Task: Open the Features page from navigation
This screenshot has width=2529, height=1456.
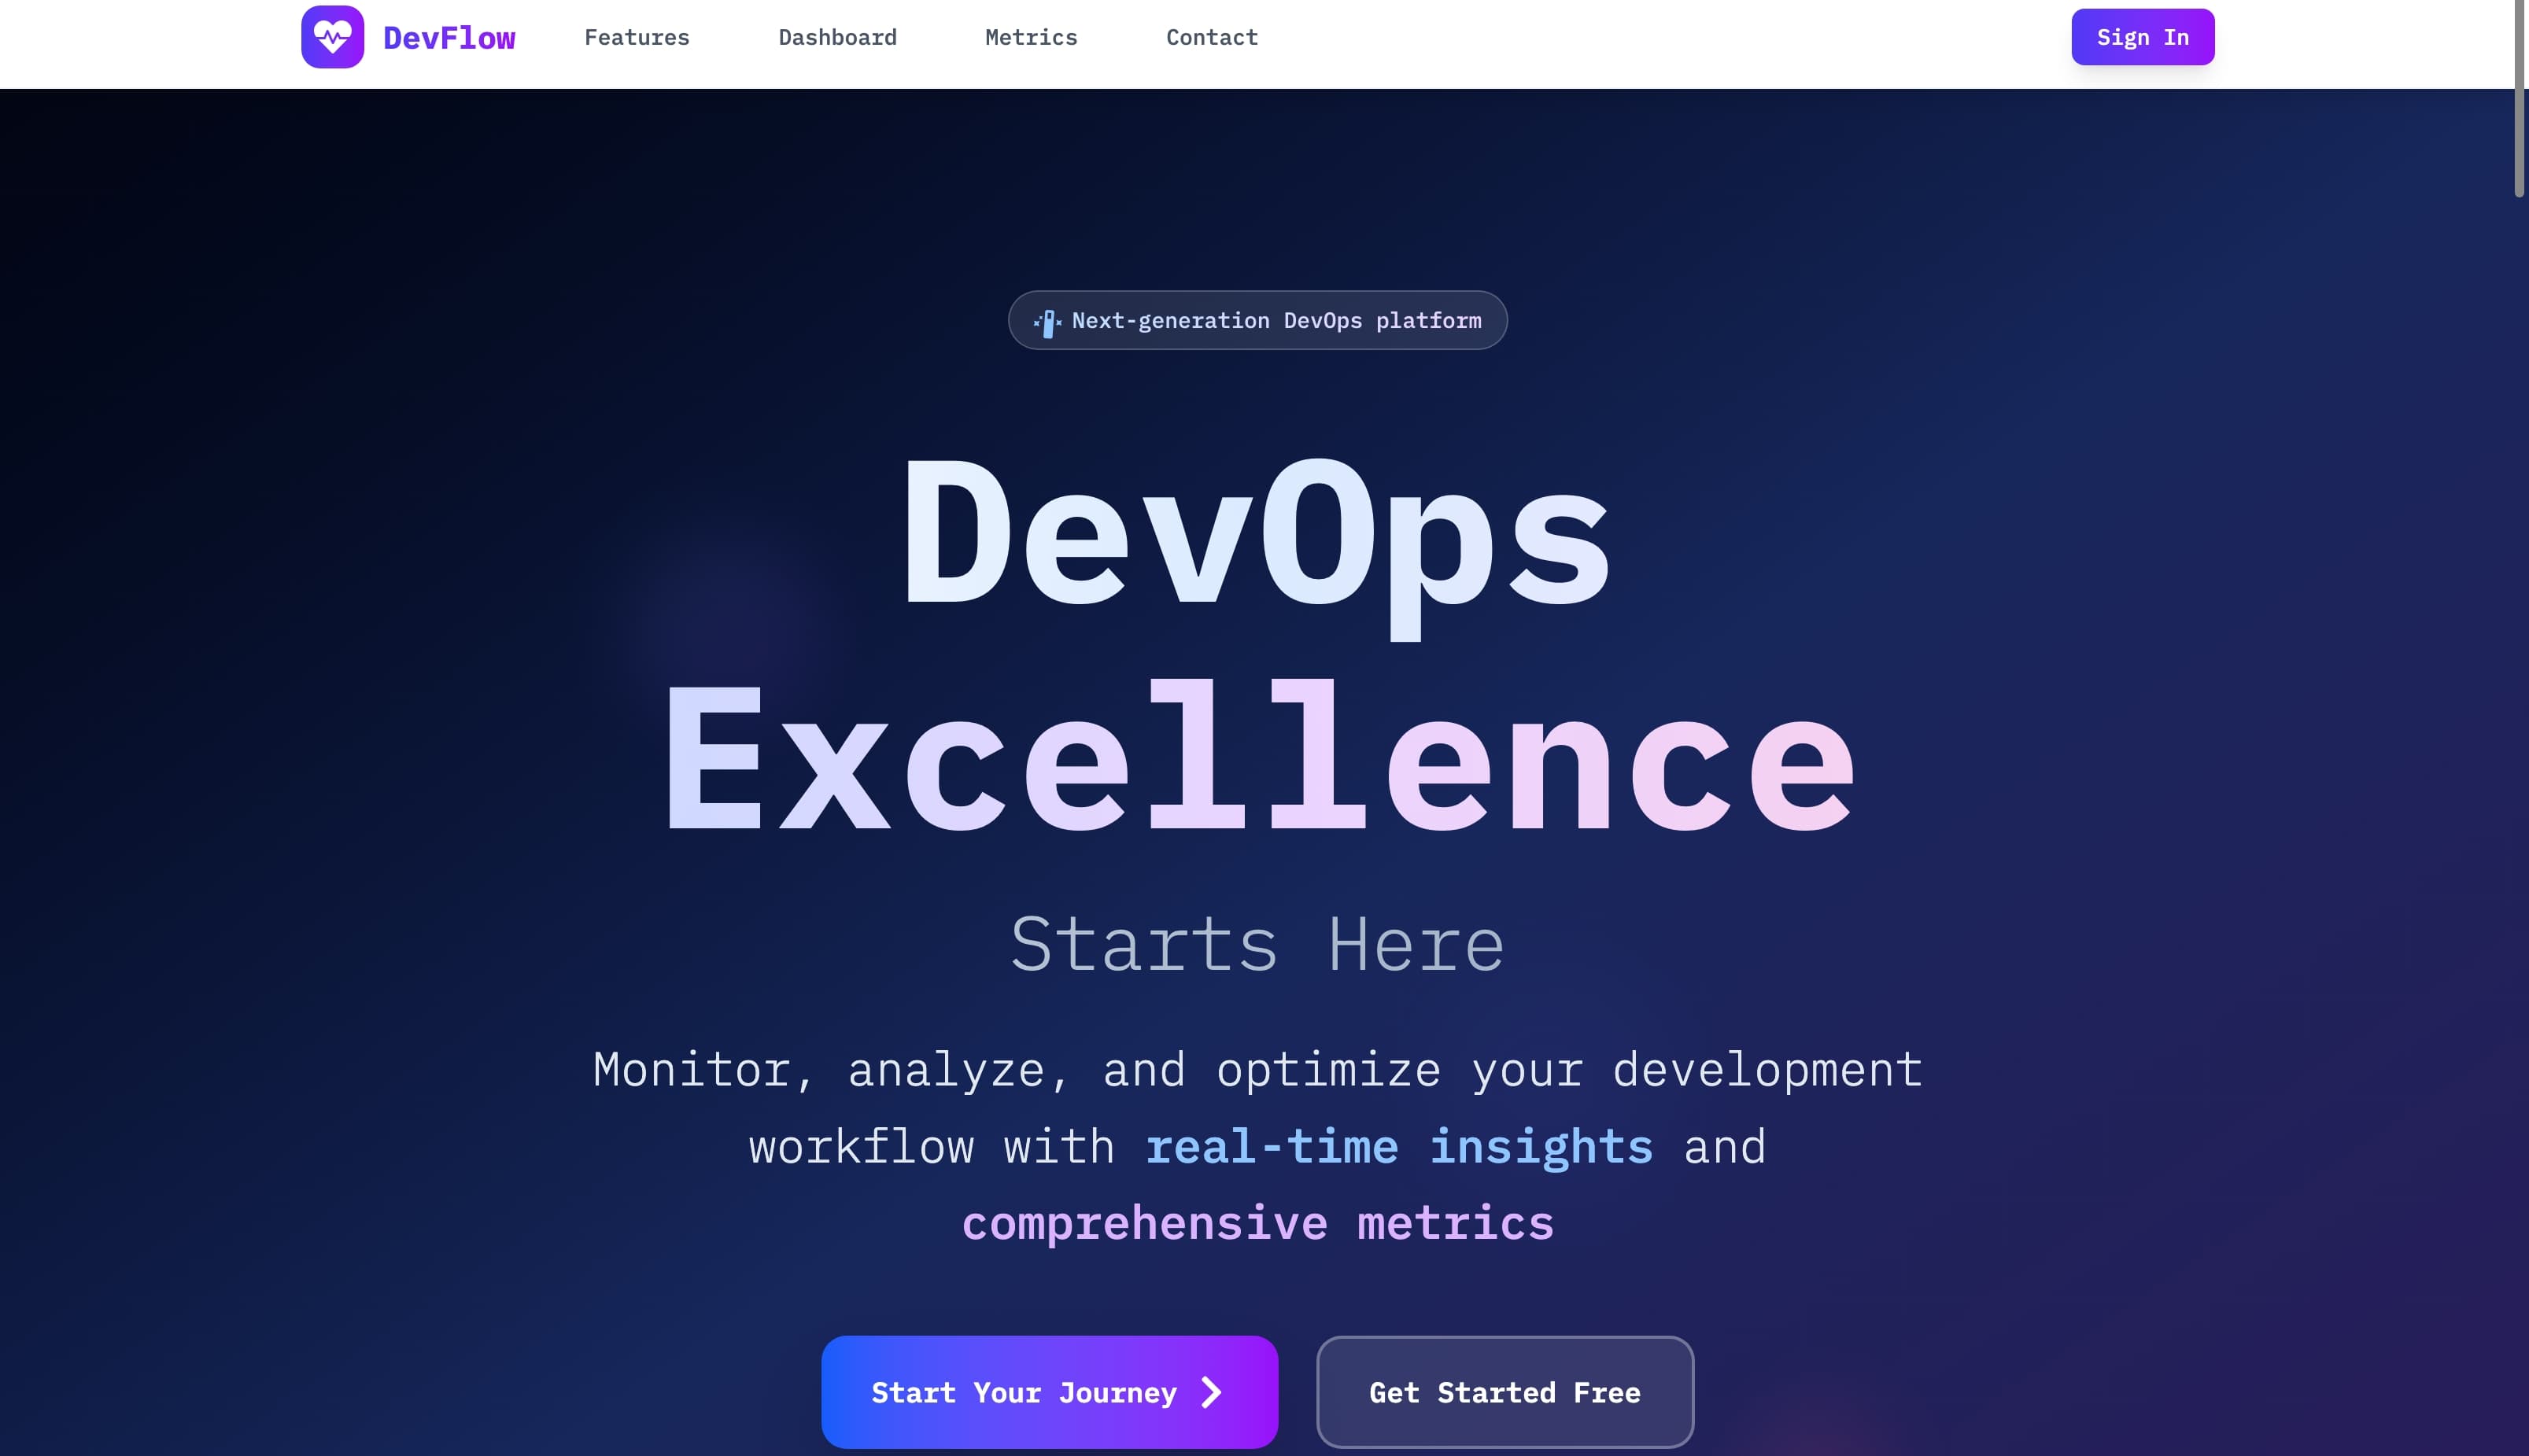Action: pyautogui.click(x=637, y=37)
